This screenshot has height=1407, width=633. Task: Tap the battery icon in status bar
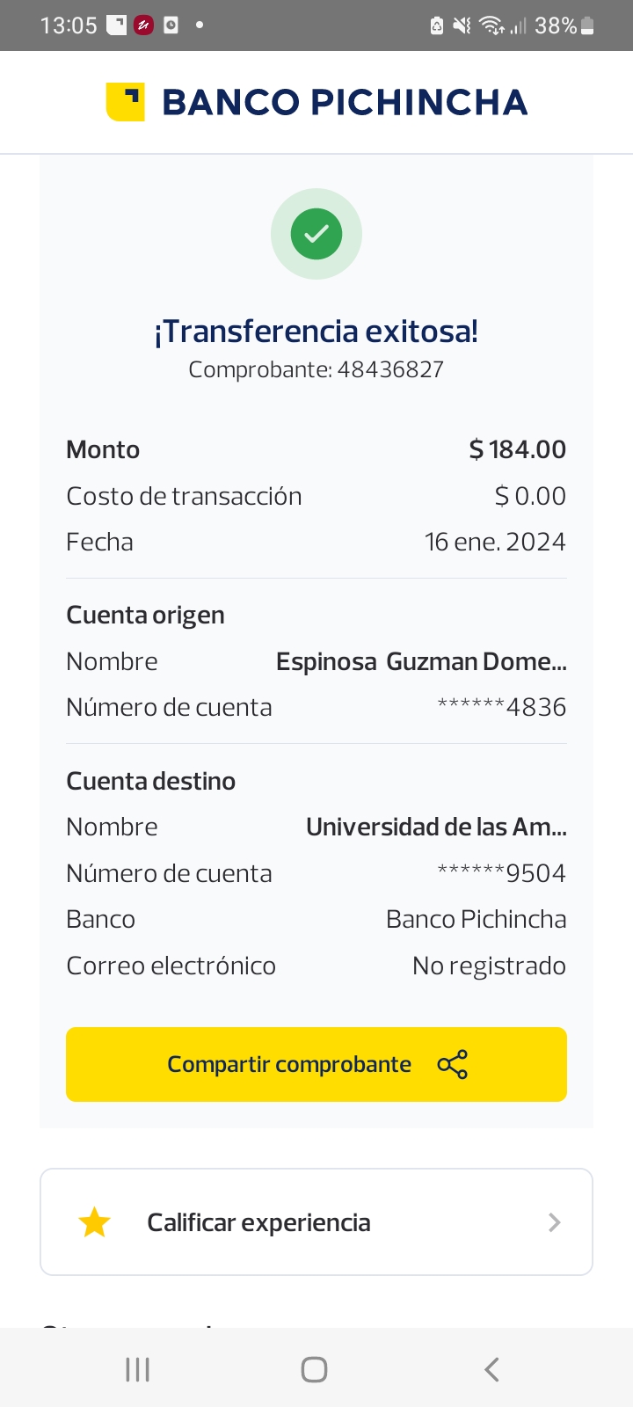point(588,26)
